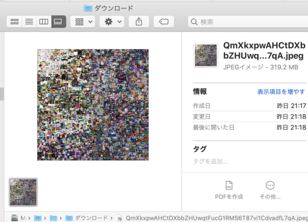
Task: Click the Mac disk icon in path bar
Action: [x=15, y=218]
